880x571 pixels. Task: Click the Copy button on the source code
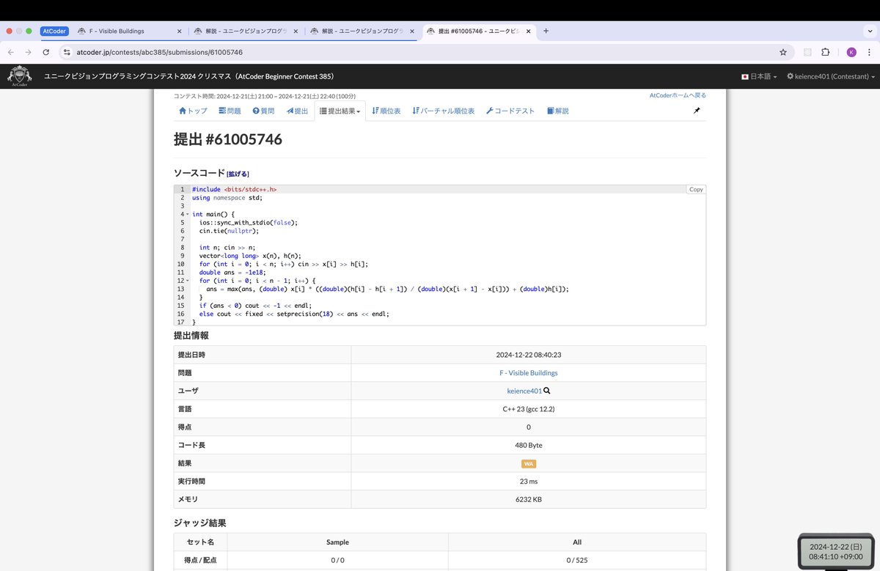pos(695,189)
